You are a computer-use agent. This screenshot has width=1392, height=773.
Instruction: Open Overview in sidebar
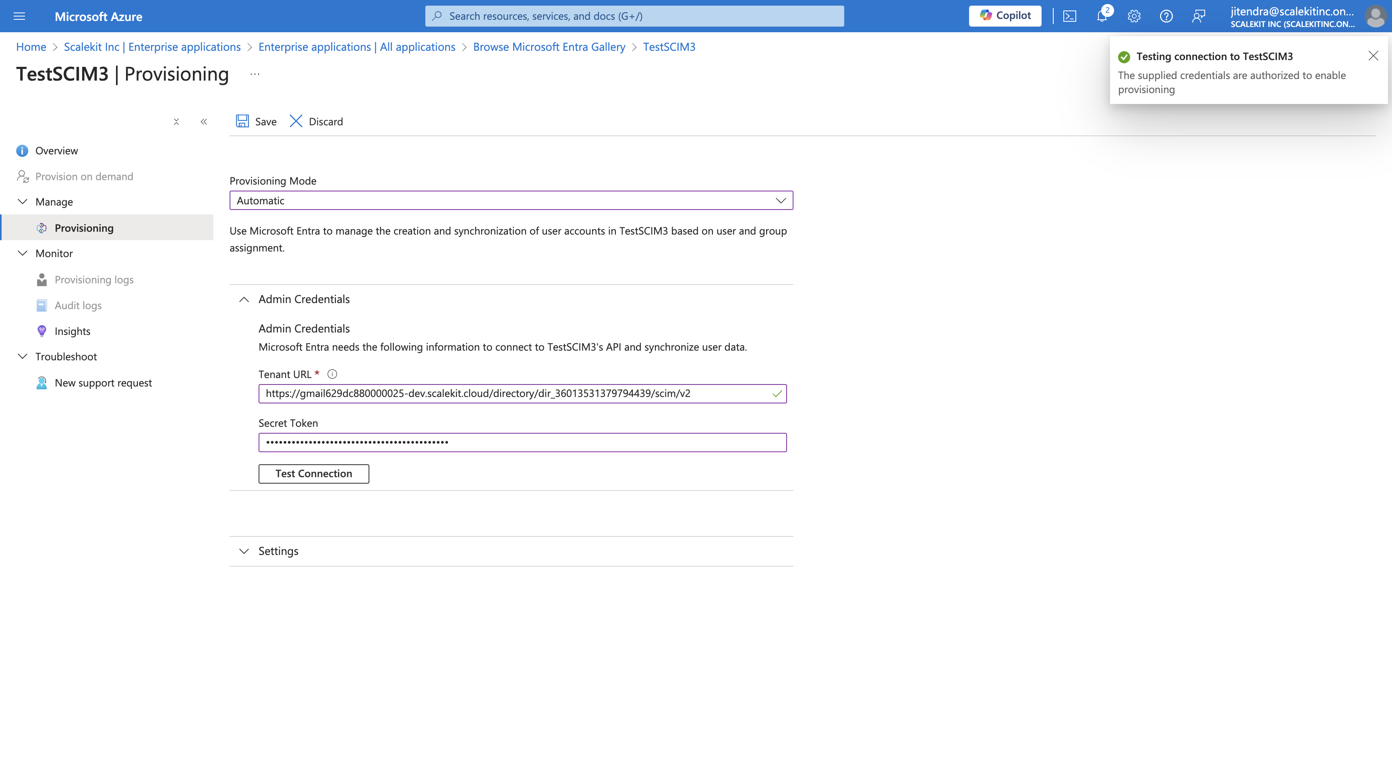[x=56, y=151]
